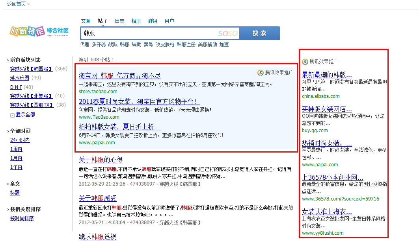Go back via the 返回首页 link
419x241 pixels.
(16, 4)
